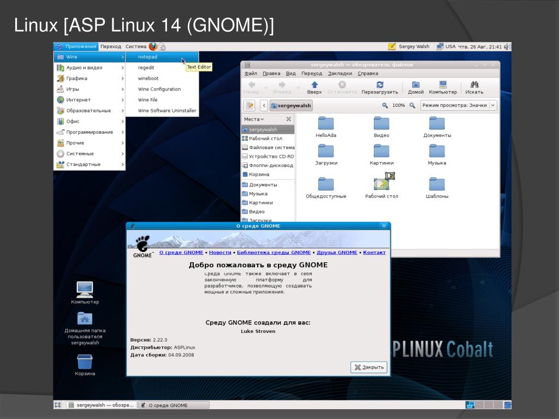
Task: Expand the Аудио и видео submenu
Action: coord(90,67)
